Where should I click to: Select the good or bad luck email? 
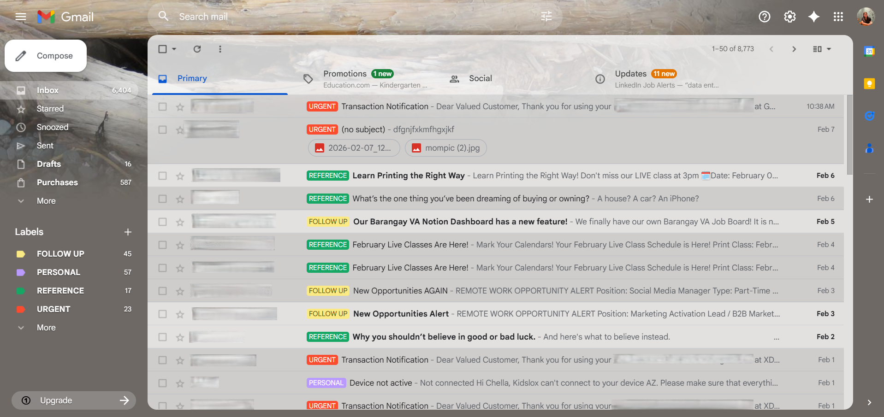(162, 337)
